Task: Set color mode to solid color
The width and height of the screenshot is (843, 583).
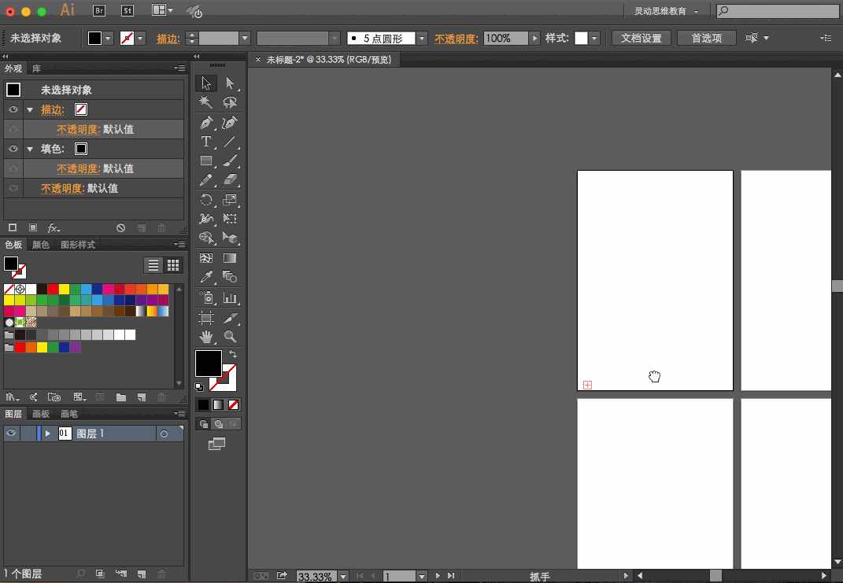Action: coord(203,404)
